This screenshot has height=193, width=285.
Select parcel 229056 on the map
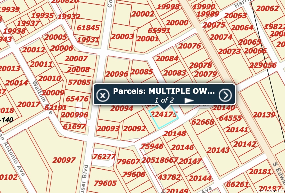coord(263,65)
